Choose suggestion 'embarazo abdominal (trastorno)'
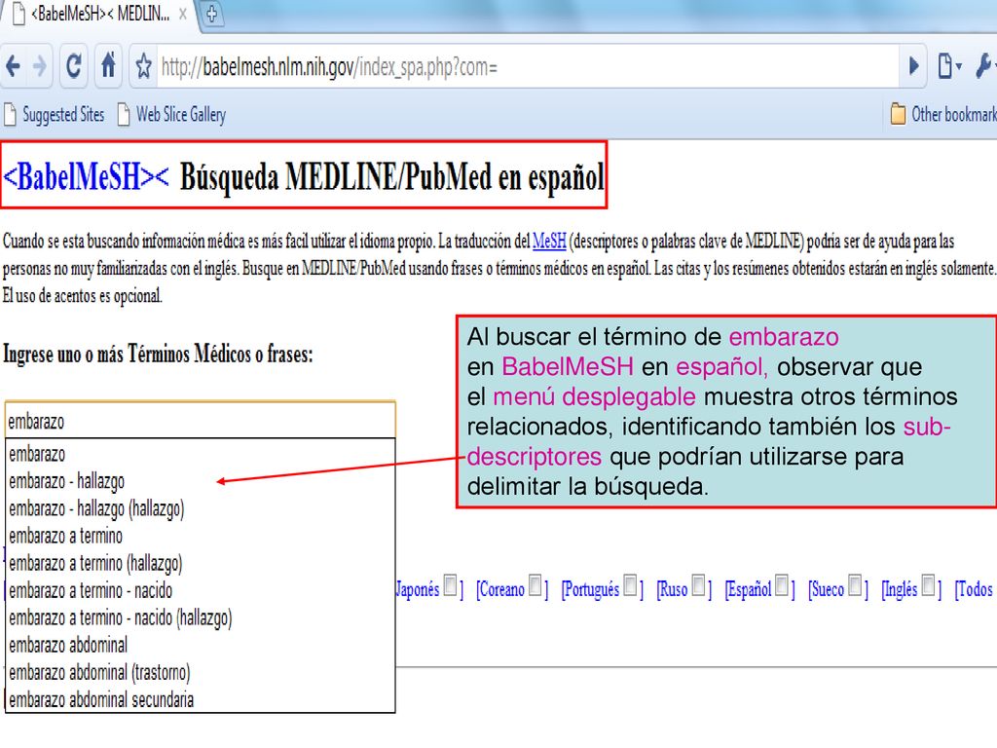The width and height of the screenshot is (997, 748). coord(201,673)
